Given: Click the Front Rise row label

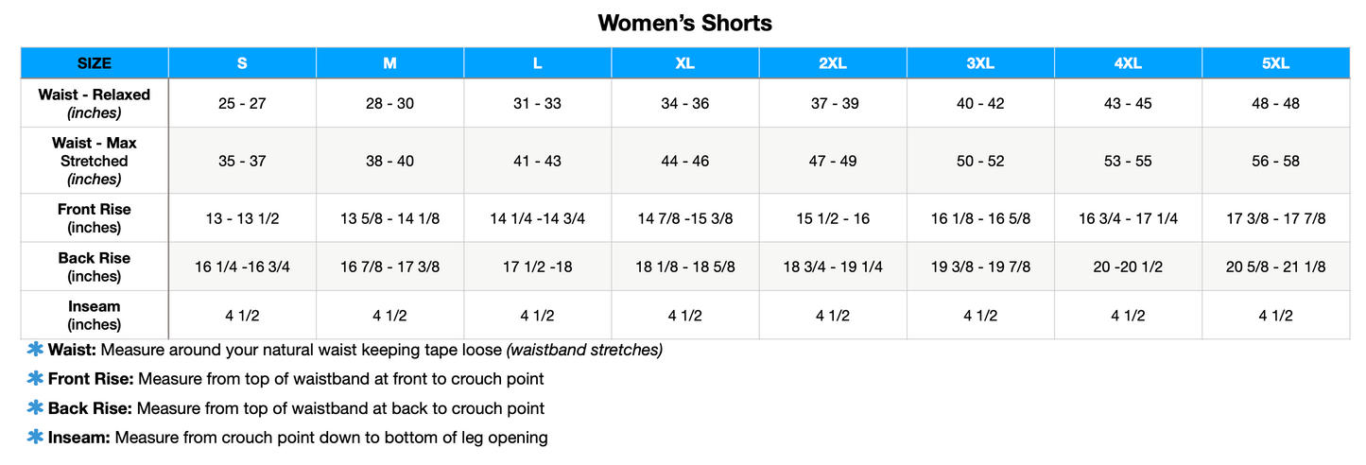Looking at the screenshot, I should pyautogui.click(x=95, y=218).
